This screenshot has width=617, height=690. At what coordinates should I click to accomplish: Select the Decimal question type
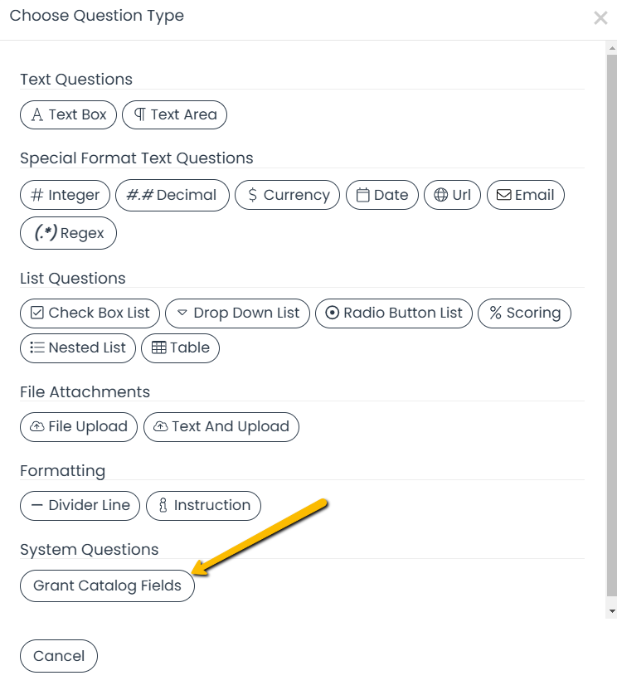pyautogui.click(x=172, y=195)
